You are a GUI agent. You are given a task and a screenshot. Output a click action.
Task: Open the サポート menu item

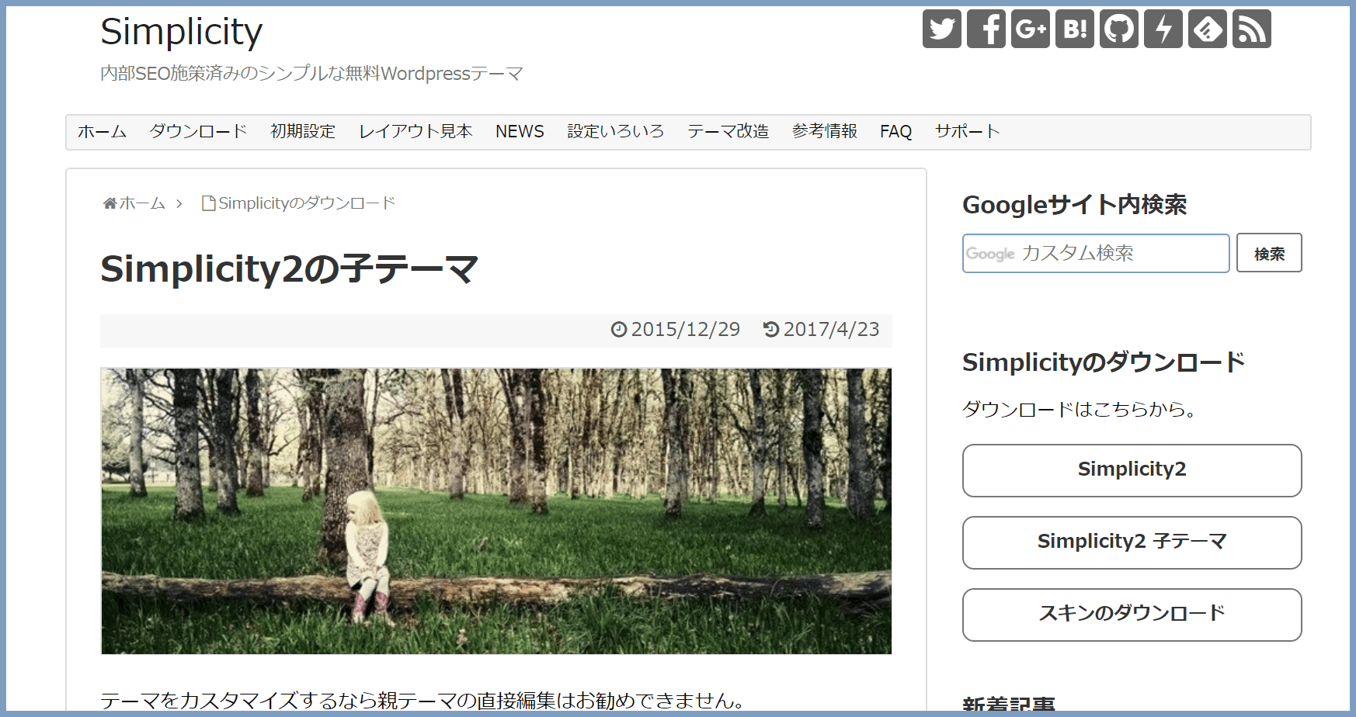pyautogui.click(x=967, y=131)
